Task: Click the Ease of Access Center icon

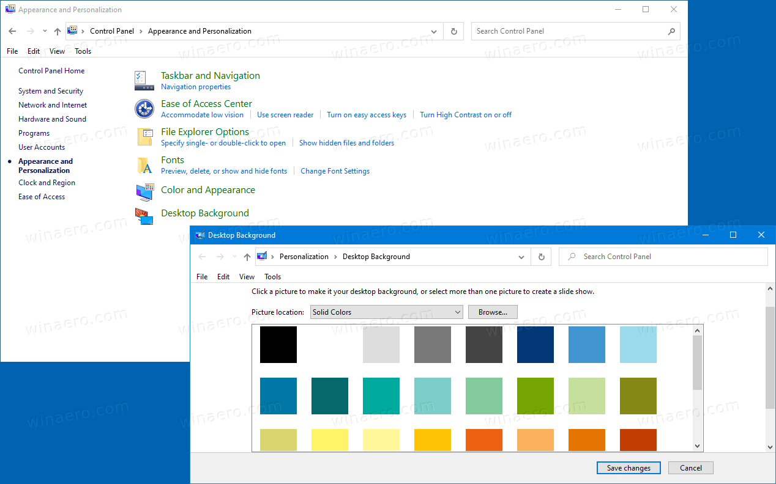Action: (x=144, y=109)
